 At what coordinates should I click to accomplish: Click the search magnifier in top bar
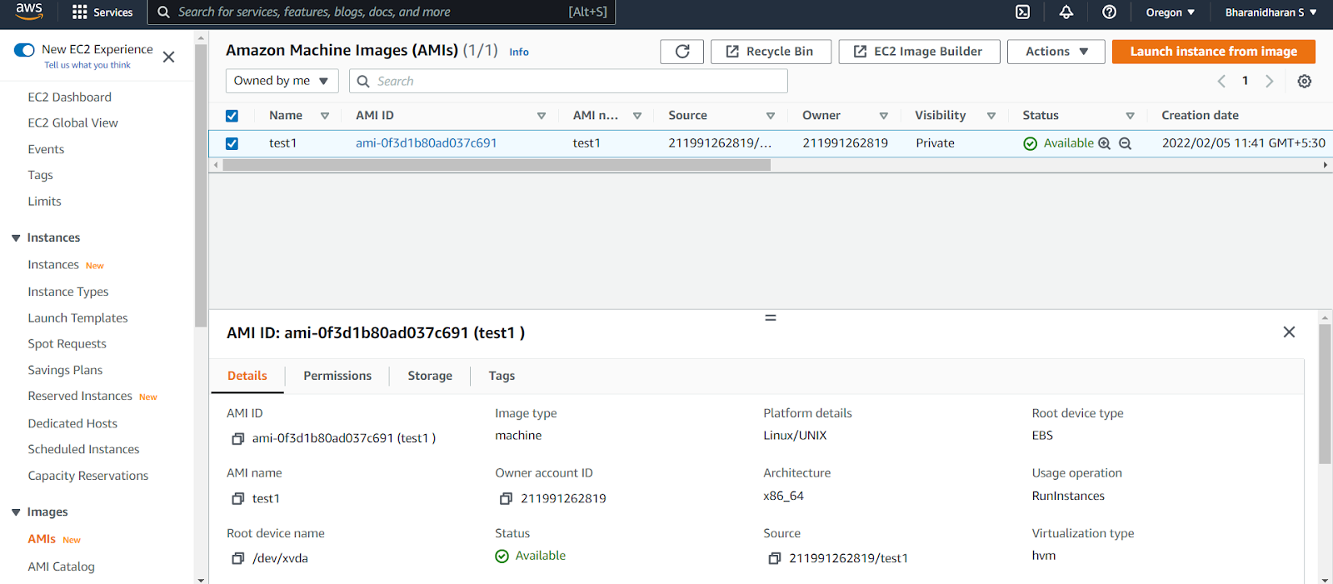click(x=164, y=12)
